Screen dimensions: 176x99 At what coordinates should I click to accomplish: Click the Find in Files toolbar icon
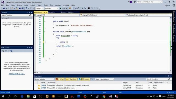(x=70, y=9)
